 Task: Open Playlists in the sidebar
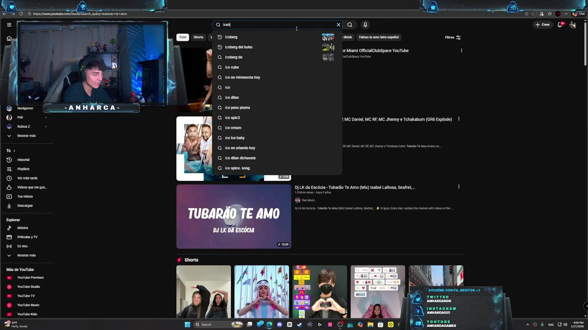coord(23,169)
